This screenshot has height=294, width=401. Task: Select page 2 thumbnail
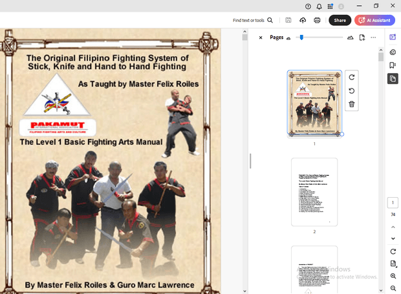(x=314, y=192)
